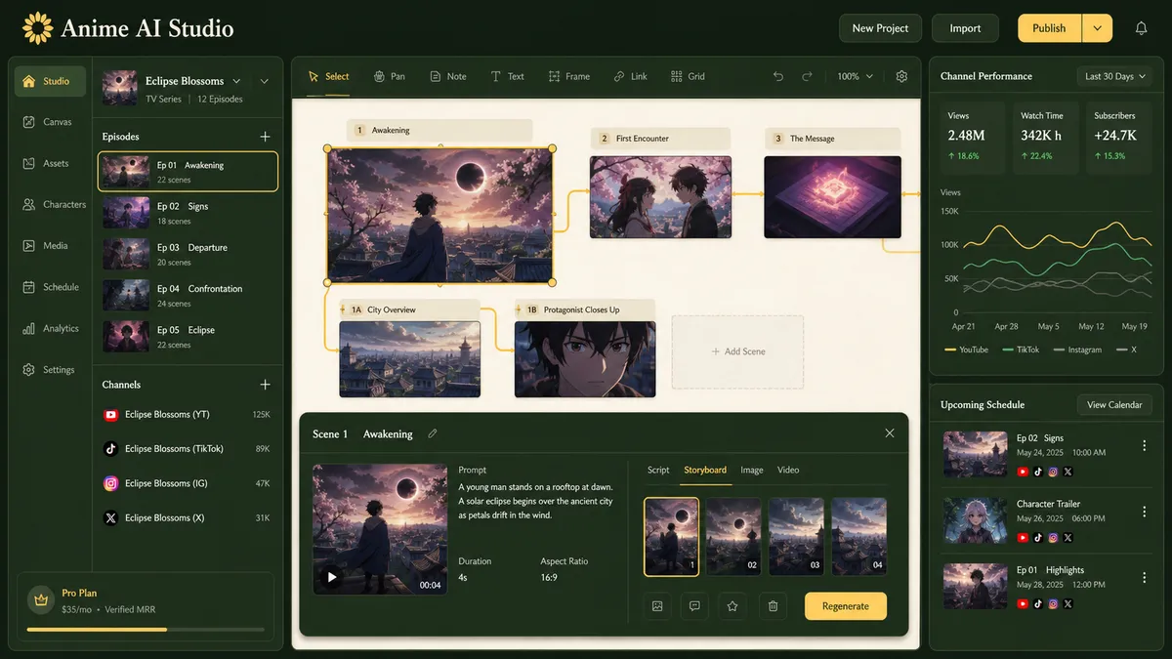Click the Add Scene placeholder

[737, 351]
